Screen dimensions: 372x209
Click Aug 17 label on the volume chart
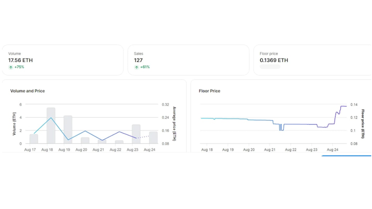[x=30, y=150]
